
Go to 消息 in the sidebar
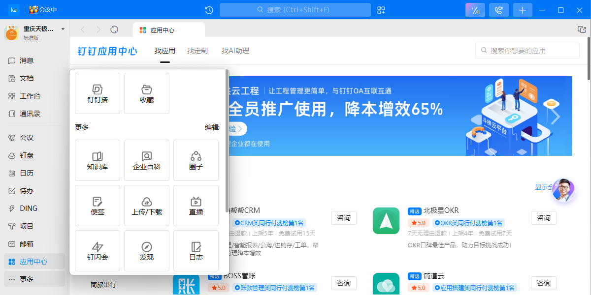click(34, 60)
